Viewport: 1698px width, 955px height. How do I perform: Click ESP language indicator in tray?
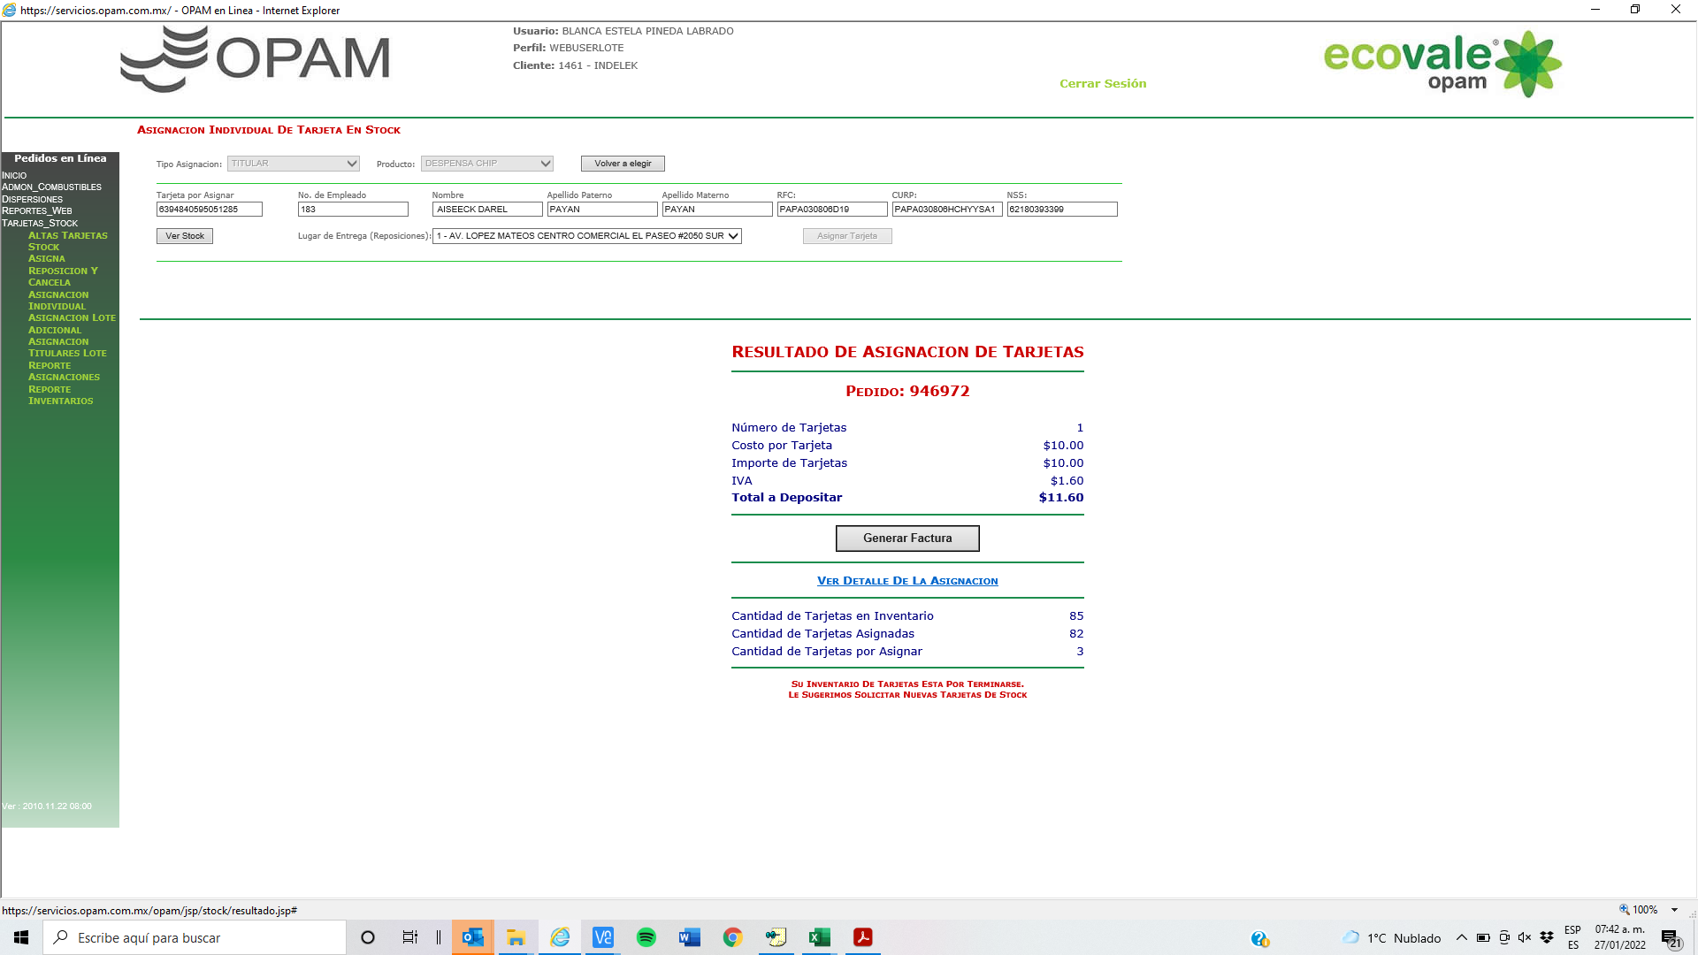[x=1572, y=937]
